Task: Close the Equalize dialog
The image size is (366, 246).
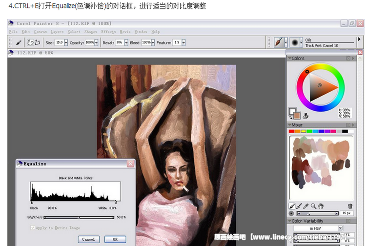Action: pyautogui.click(x=130, y=164)
